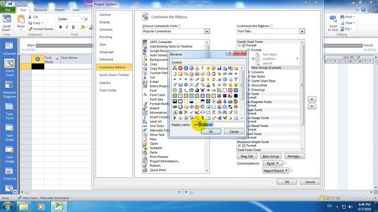
Task: Click Find in the ribbon Editing group
Action: (x=347, y=17)
